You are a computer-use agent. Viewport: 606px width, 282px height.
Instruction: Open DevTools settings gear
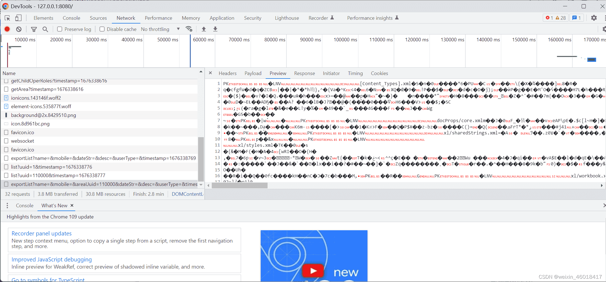pyautogui.click(x=594, y=18)
